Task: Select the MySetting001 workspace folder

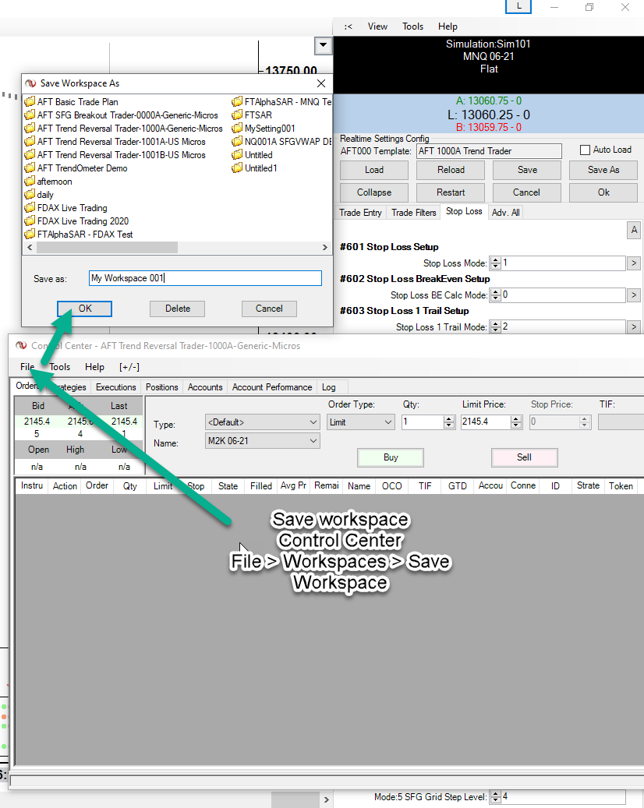Action: [270, 129]
